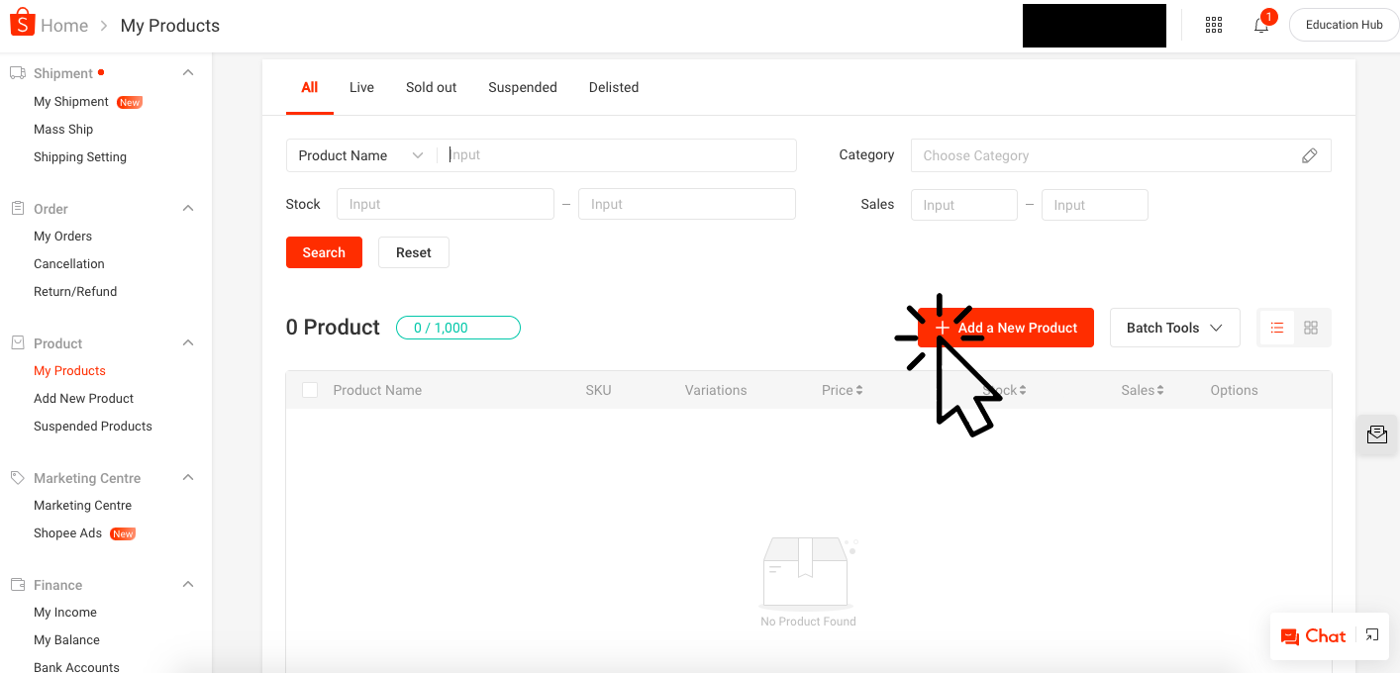The width and height of the screenshot is (1400, 673).
Task: Click the Search button
Action: 324,252
